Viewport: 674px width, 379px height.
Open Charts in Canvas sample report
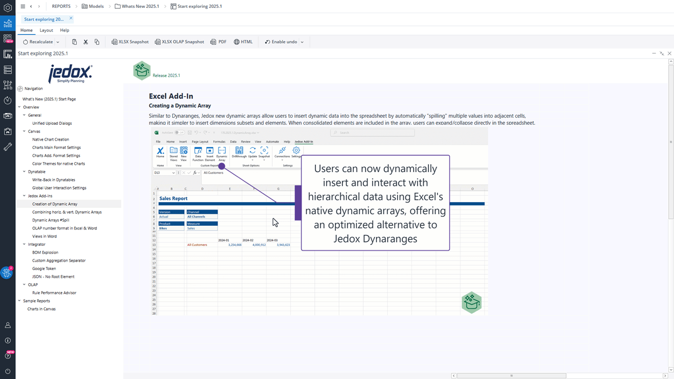(x=41, y=309)
